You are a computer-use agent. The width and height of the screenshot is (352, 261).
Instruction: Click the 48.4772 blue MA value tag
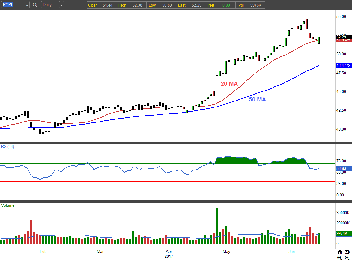point(344,65)
